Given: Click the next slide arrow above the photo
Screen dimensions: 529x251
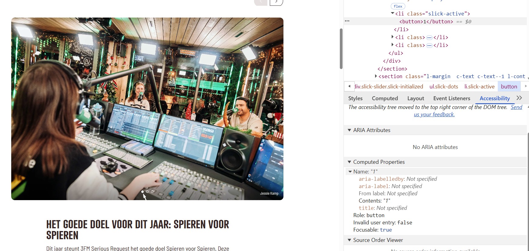Looking at the screenshot, I should pos(276,2).
